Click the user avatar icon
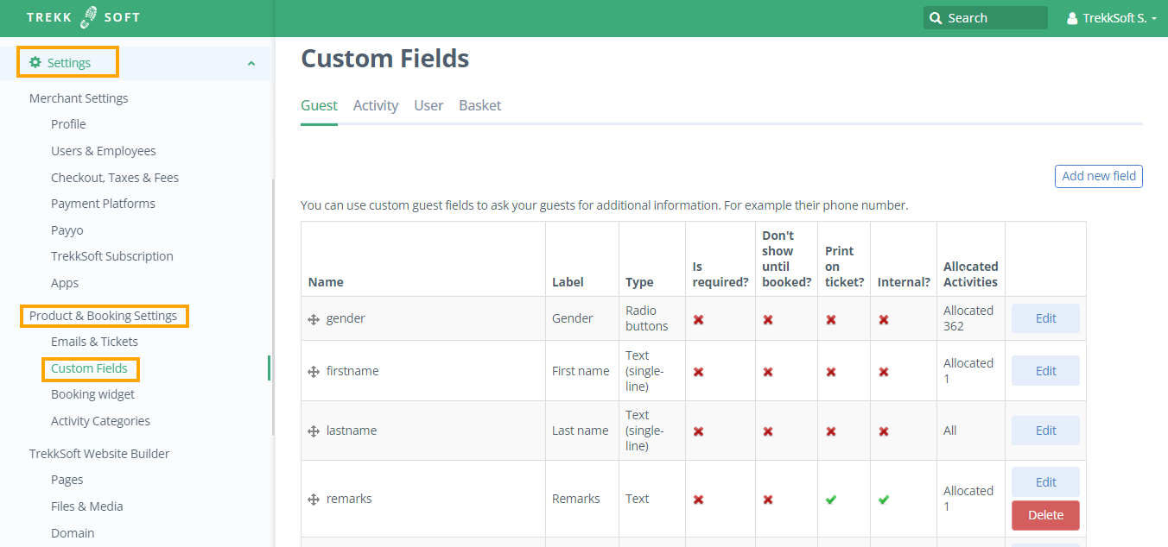1168x547 pixels. point(1073,18)
